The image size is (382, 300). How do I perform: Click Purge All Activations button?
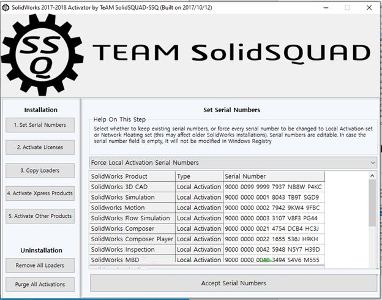click(40, 285)
